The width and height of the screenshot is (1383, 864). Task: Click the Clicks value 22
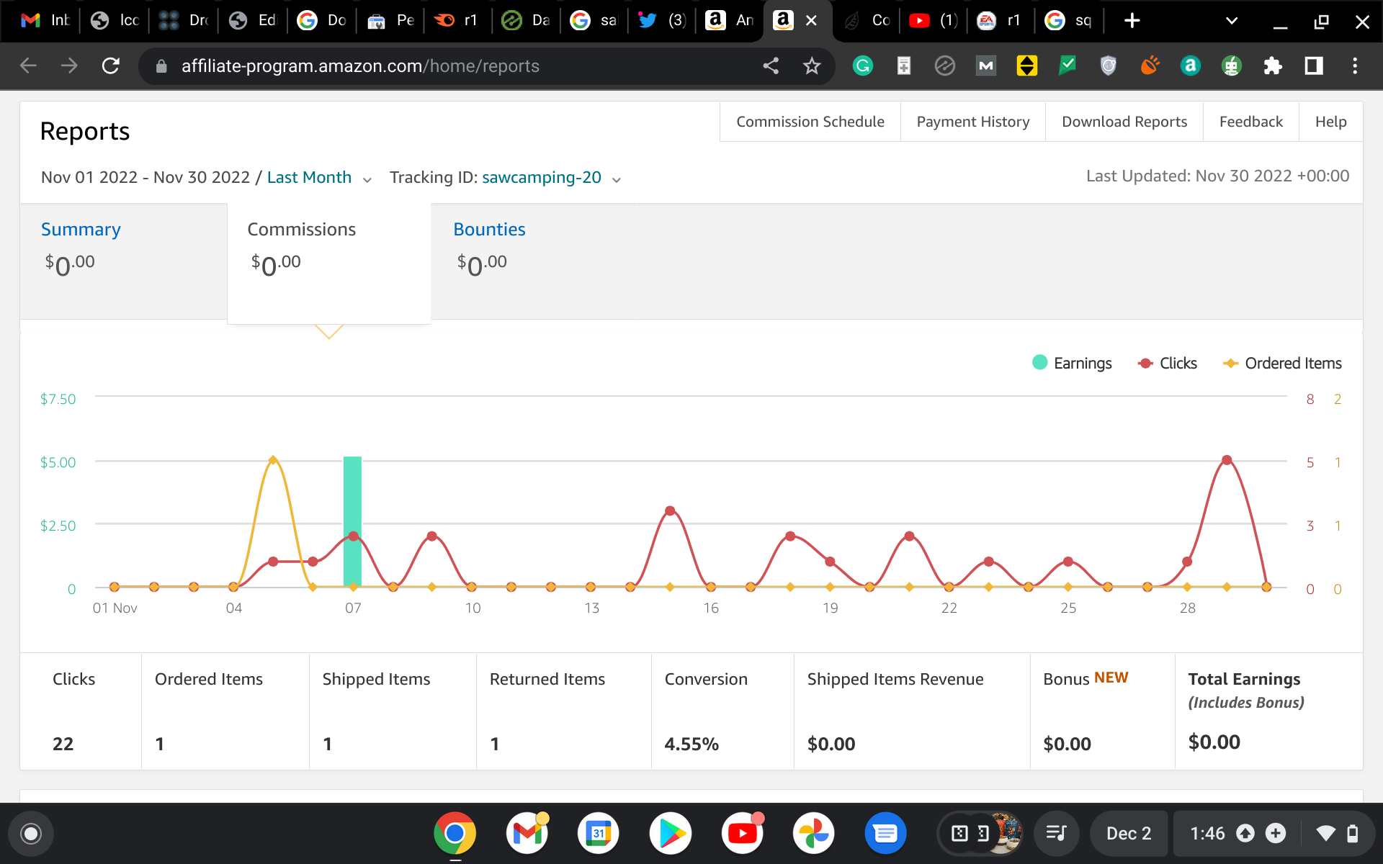click(63, 744)
